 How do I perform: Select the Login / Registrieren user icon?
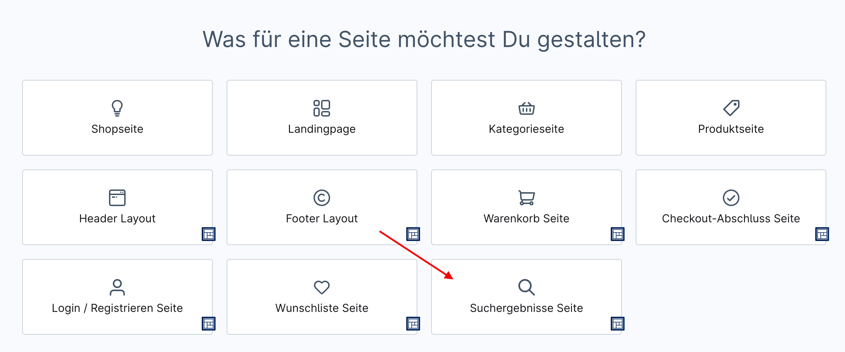[x=117, y=287]
